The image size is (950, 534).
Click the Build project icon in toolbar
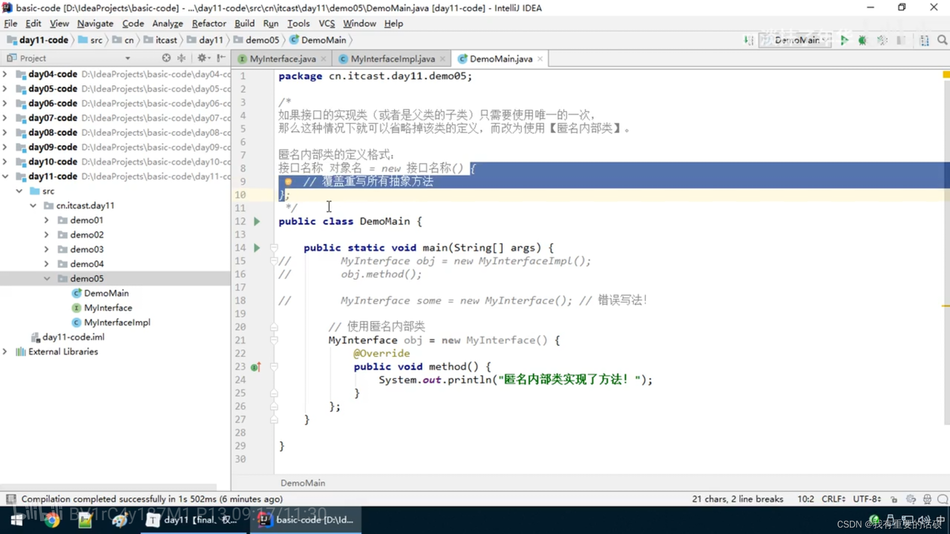coord(749,40)
